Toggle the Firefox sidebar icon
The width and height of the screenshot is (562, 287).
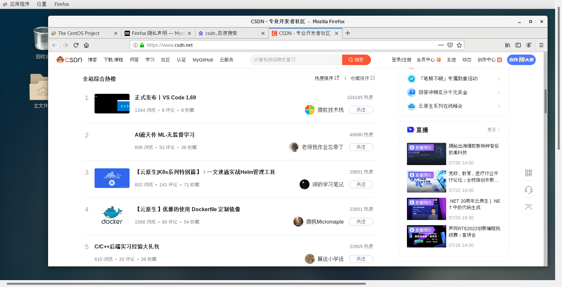point(518,45)
